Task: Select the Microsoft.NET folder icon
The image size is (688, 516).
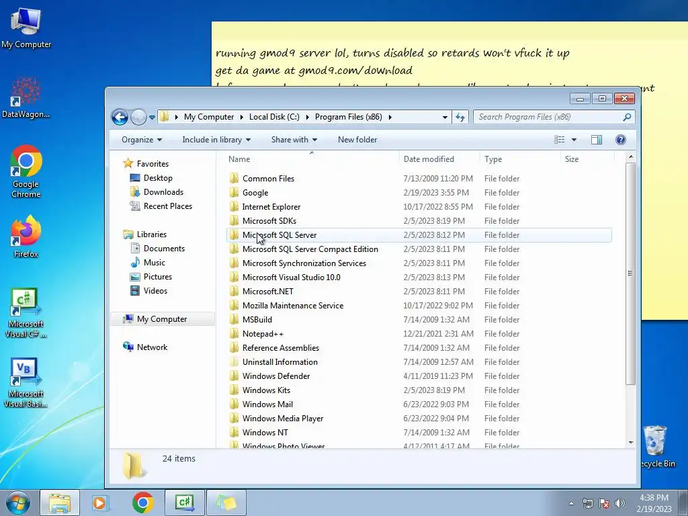Action: click(234, 291)
